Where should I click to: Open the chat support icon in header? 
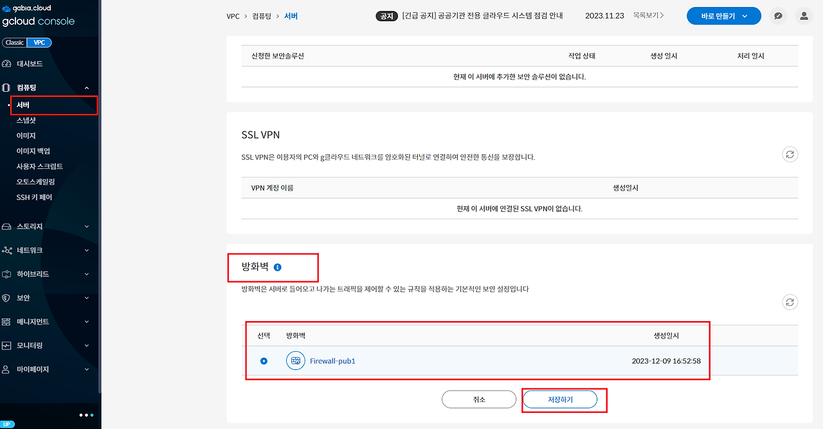pos(778,16)
